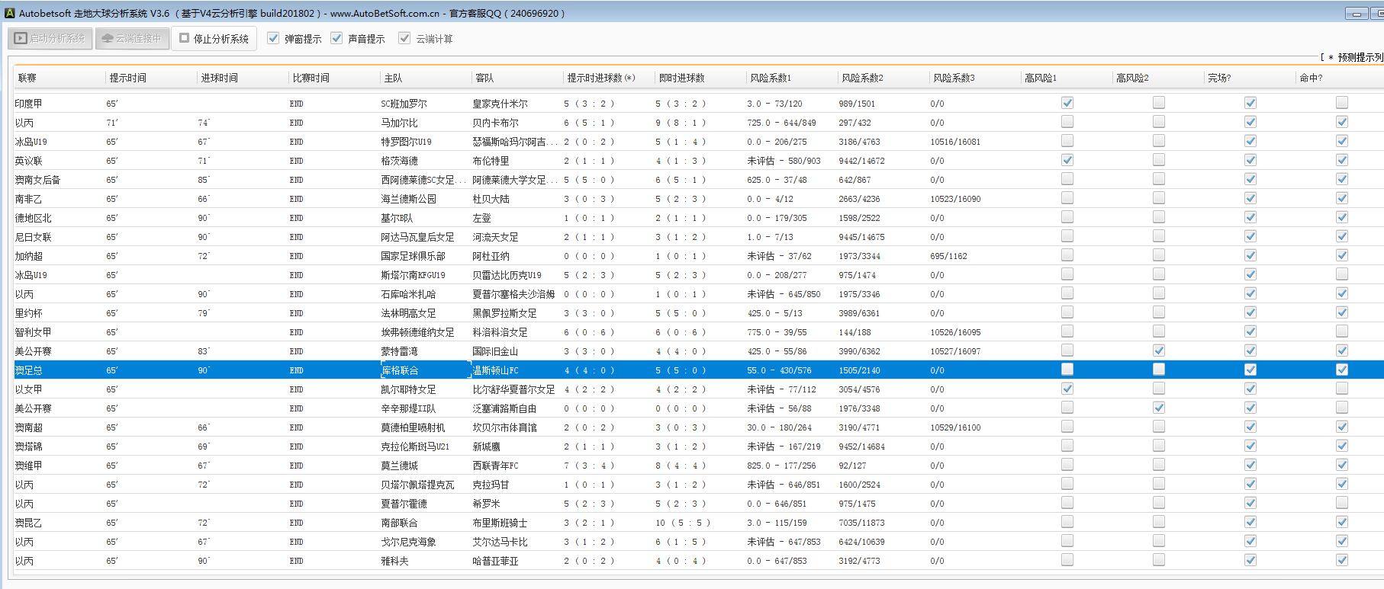Click the 停止分析系统 stop button
The width and height of the screenshot is (1384, 589).
[x=214, y=38]
